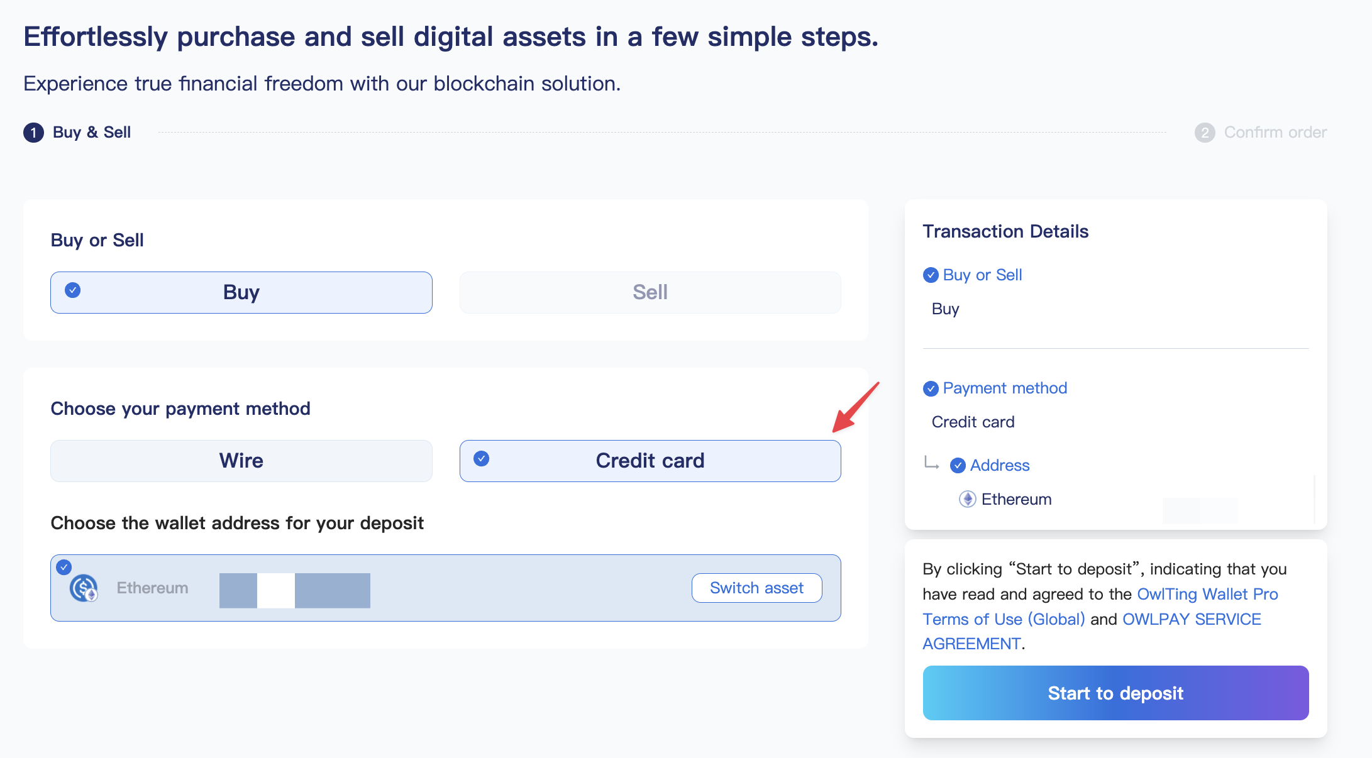Click the Ethereum coin icon in wallet row
This screenshot has width=1372, height=758.
[84, 588]
